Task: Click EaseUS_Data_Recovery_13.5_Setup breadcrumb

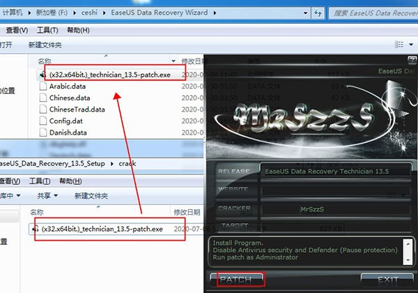Action: [52, 163]
